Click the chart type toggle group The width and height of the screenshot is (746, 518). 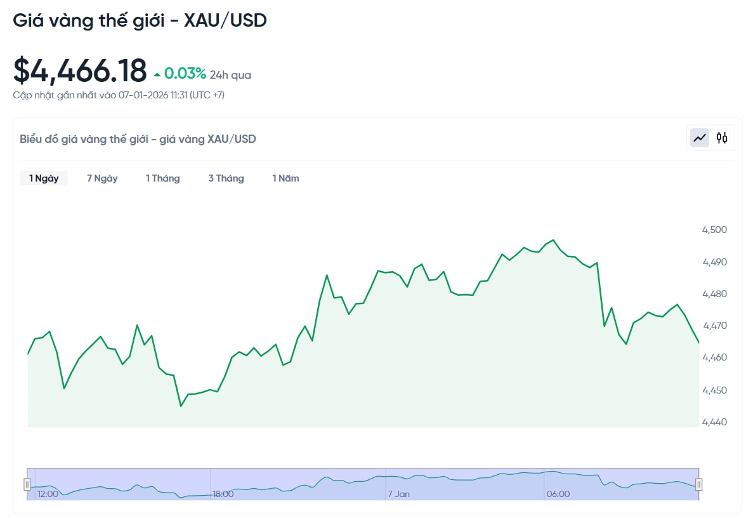(x=710, y=137)
